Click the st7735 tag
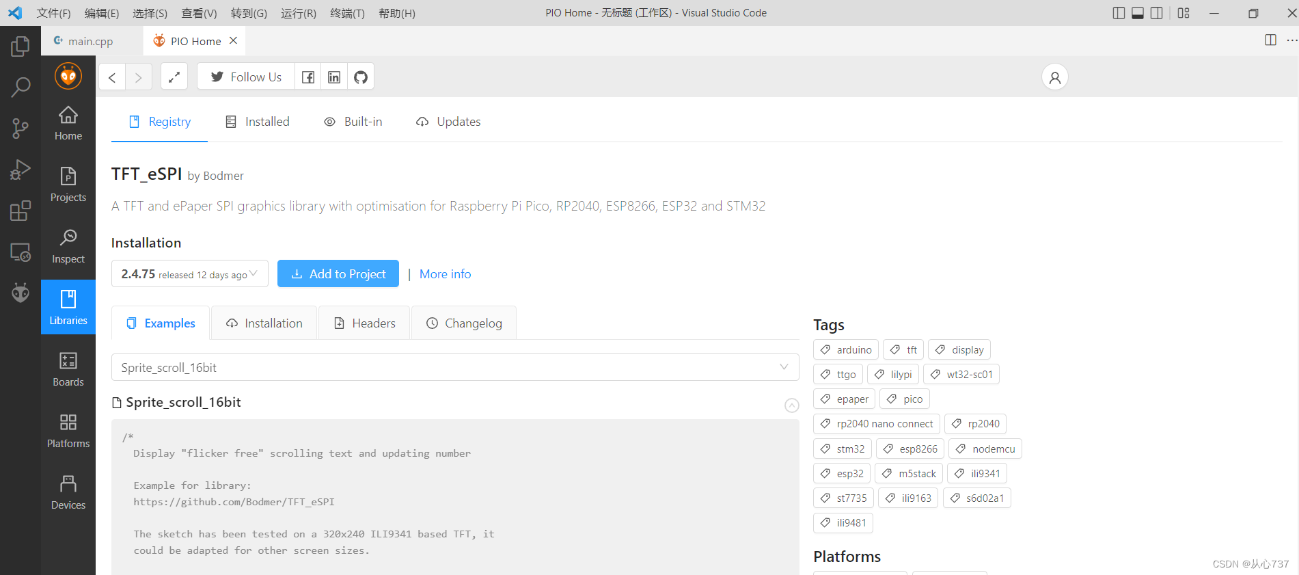 (x=843, y=498)
